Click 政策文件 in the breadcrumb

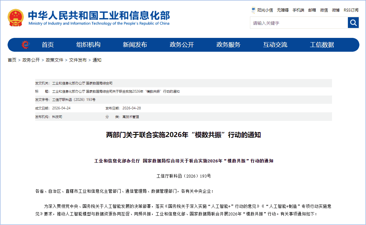tap(54, 60)
